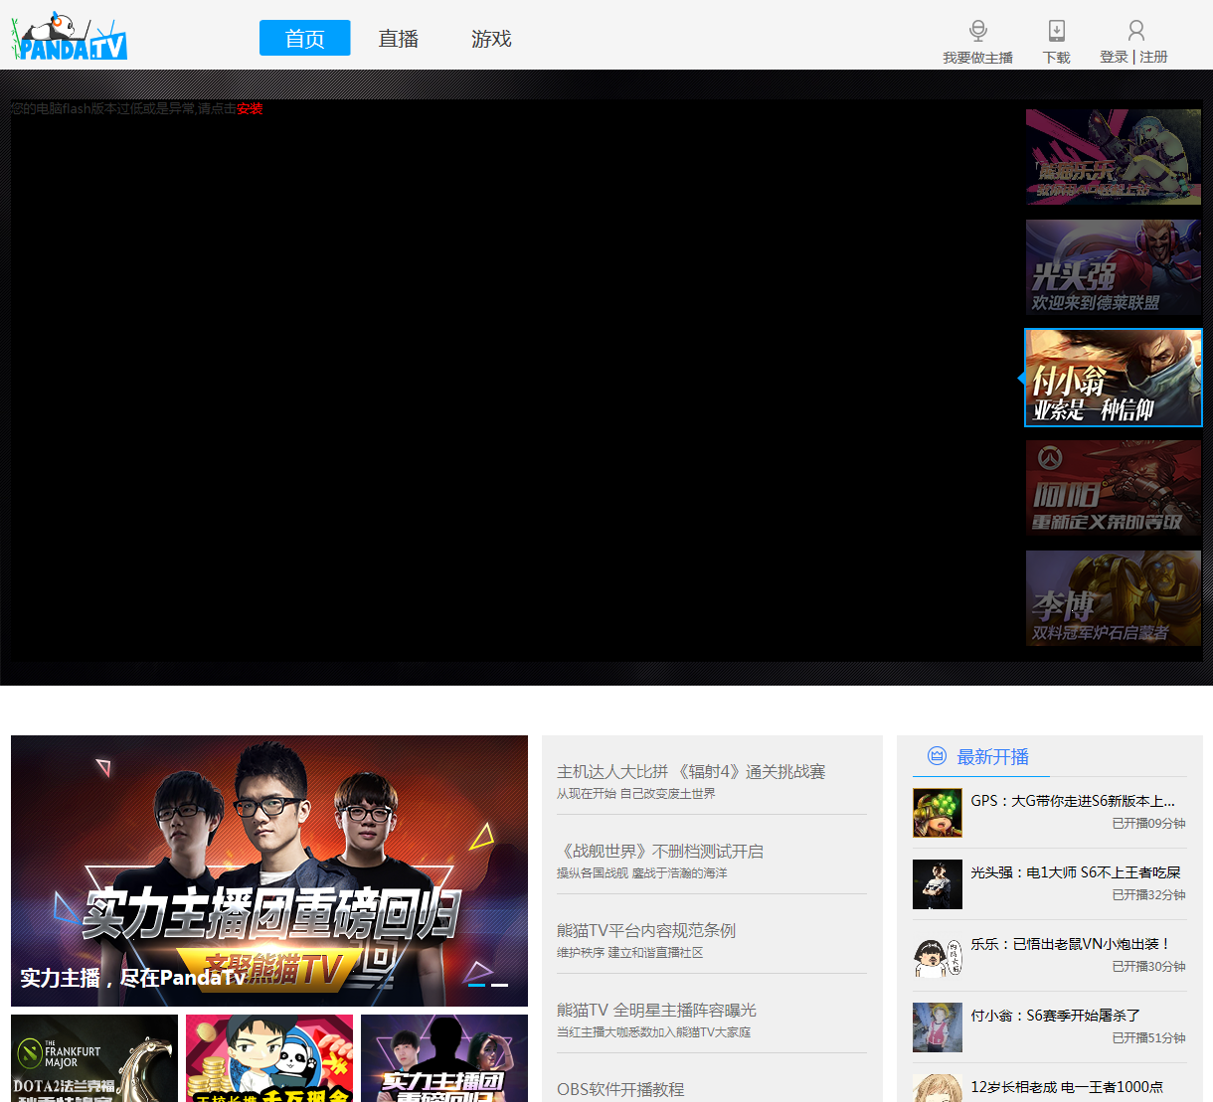Open 付小翁：S6赛季开始屠杀了 stream
This screenshot has height=1102, width=1213.
coord(1055,1016)
